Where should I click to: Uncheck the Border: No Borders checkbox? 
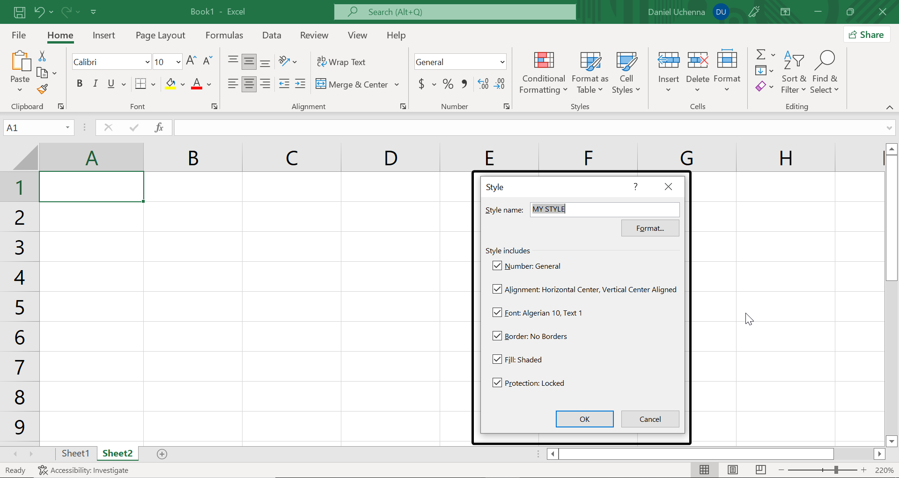pyautogui.click(x=497, y=336)
